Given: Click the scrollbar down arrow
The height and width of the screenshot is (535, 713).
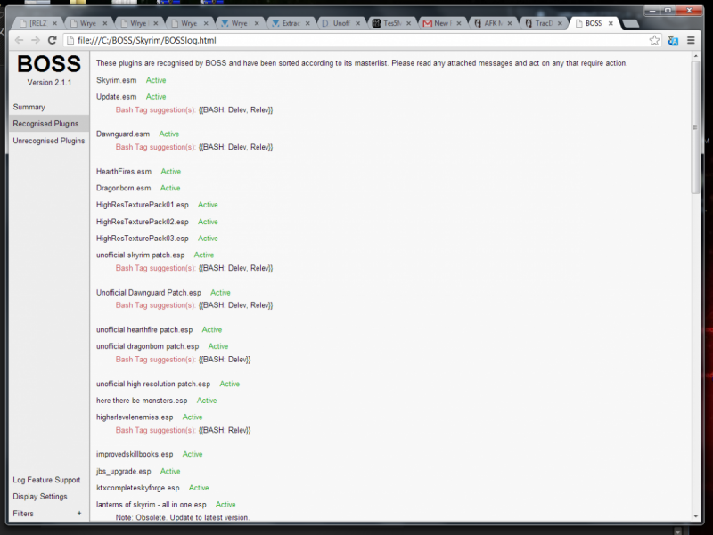Looking at the screenshot, I should pos(696,516).
